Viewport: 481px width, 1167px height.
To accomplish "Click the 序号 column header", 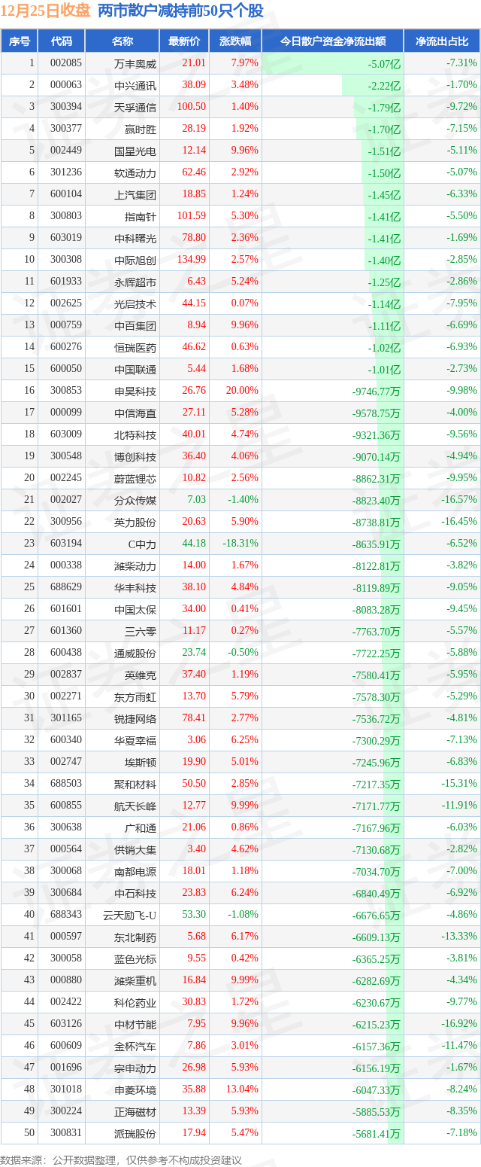I will coord(19,41).
